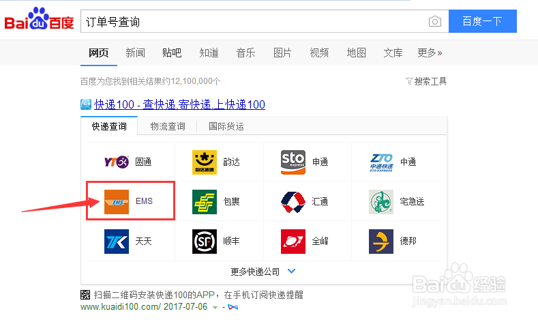Switch to 音乐 tab

(245, 53)
